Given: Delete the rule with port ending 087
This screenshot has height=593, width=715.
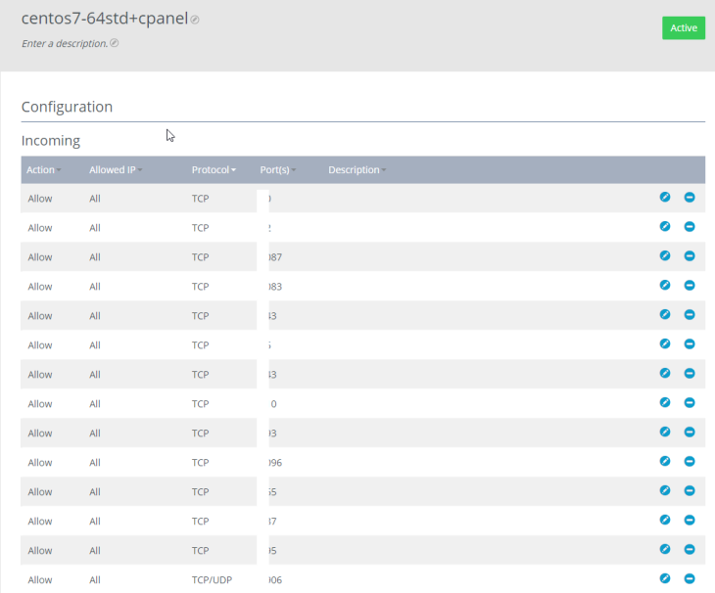Looking at the screenshot, I should click(690, 256).
